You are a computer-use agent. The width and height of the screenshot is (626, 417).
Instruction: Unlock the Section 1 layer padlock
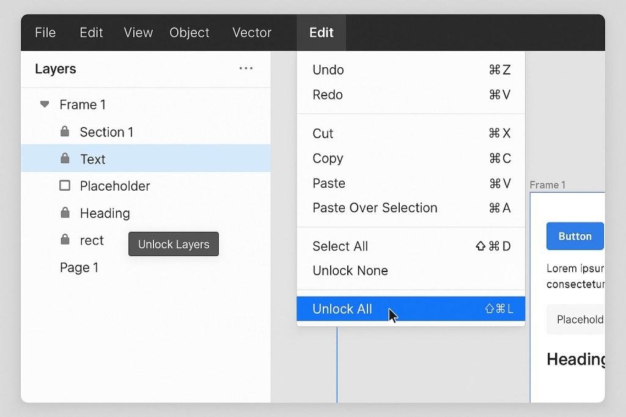(x=65, y=131)
